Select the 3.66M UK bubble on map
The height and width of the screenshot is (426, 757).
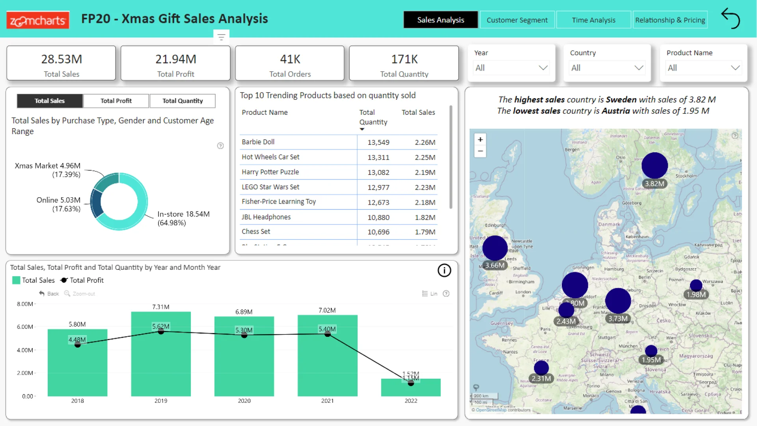pos(495,248)
